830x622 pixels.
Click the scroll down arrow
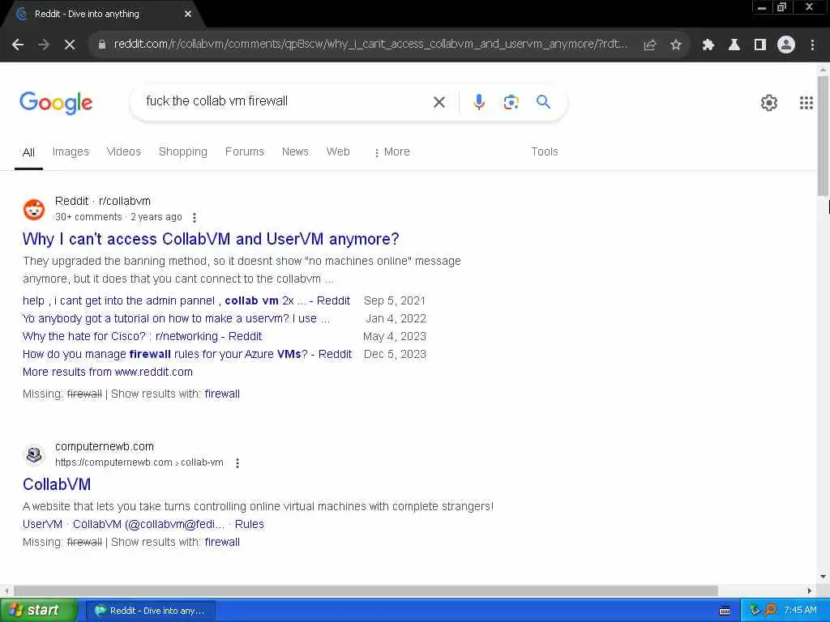pyautogui.click(x=823, y=577)
